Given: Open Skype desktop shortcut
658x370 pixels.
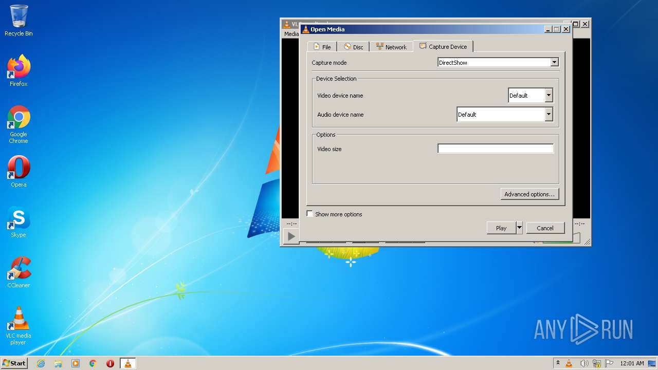Looking at the screenshot, I should coord(19,222).
